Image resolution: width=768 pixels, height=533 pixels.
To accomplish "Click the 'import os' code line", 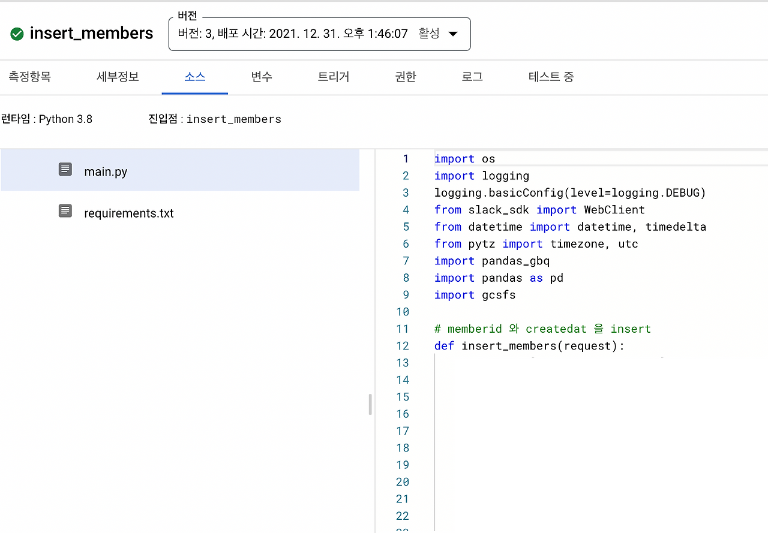I will click(465, 159).
